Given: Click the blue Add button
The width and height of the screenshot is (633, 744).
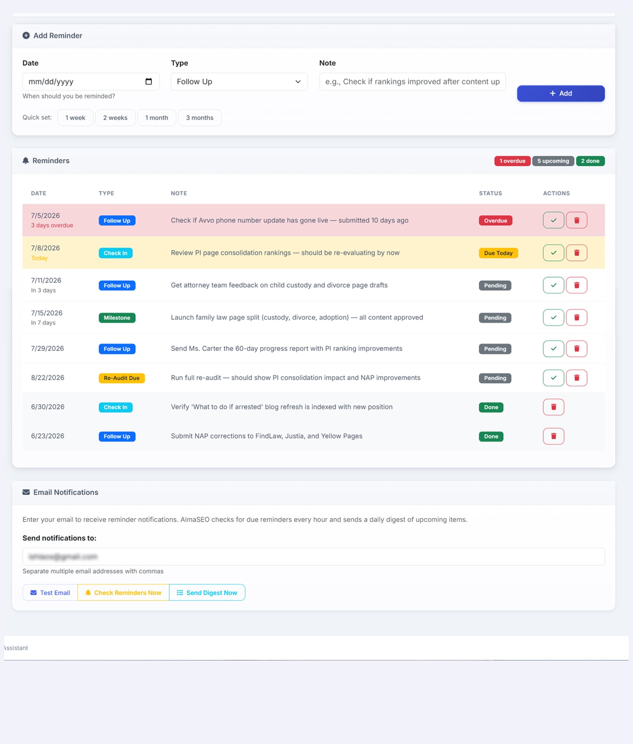Looking at the screenshot, I should [x=560, y=93].
